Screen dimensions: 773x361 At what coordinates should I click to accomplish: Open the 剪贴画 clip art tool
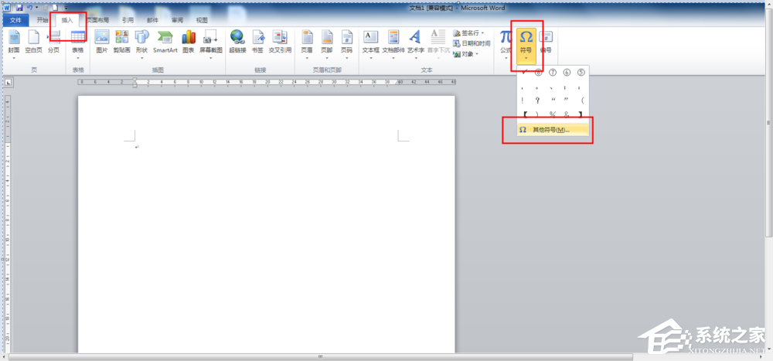pyautogui.click(x=121, y=42)
